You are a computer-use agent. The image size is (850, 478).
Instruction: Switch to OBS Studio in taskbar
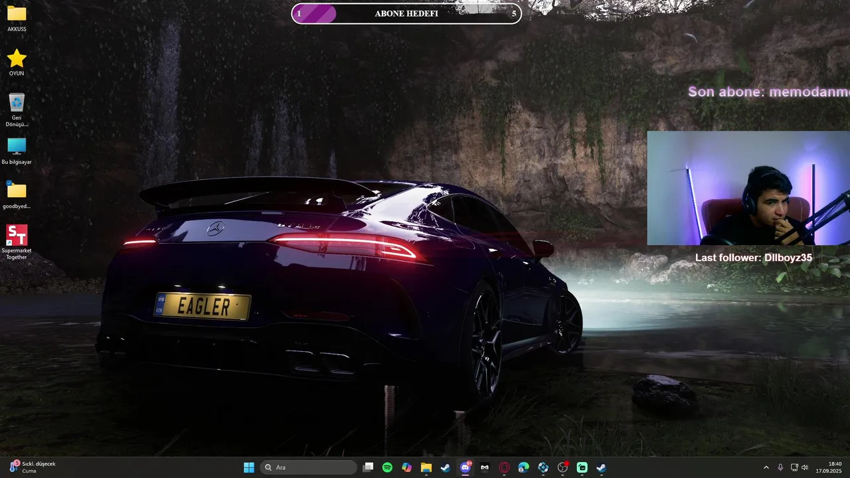click(x=562, y=467)
